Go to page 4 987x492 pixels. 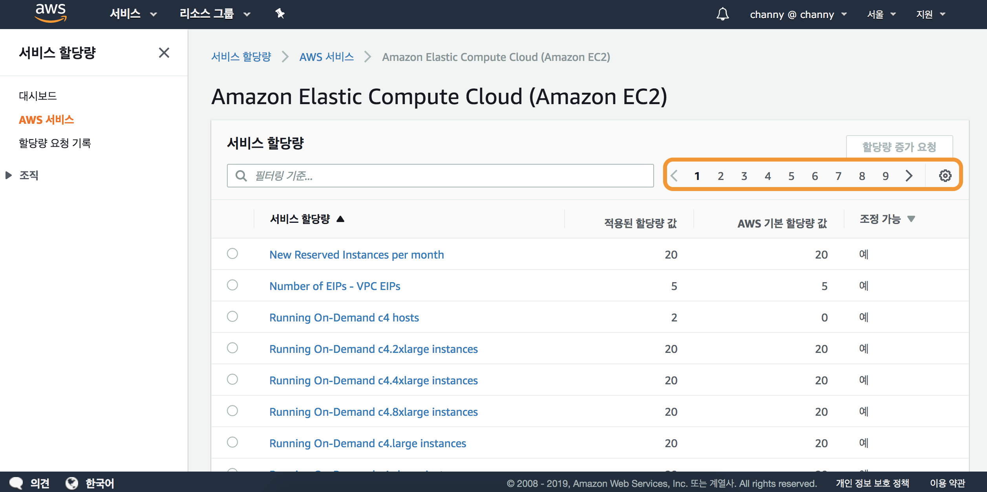(x=768, y=176)
